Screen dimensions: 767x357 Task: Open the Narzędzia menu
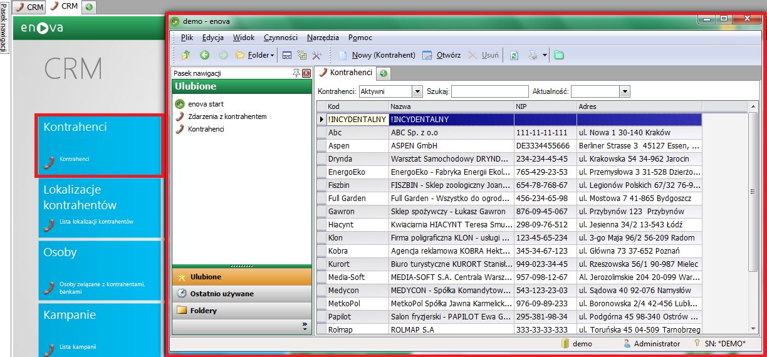pyautogui.click(x=323, y=38)
